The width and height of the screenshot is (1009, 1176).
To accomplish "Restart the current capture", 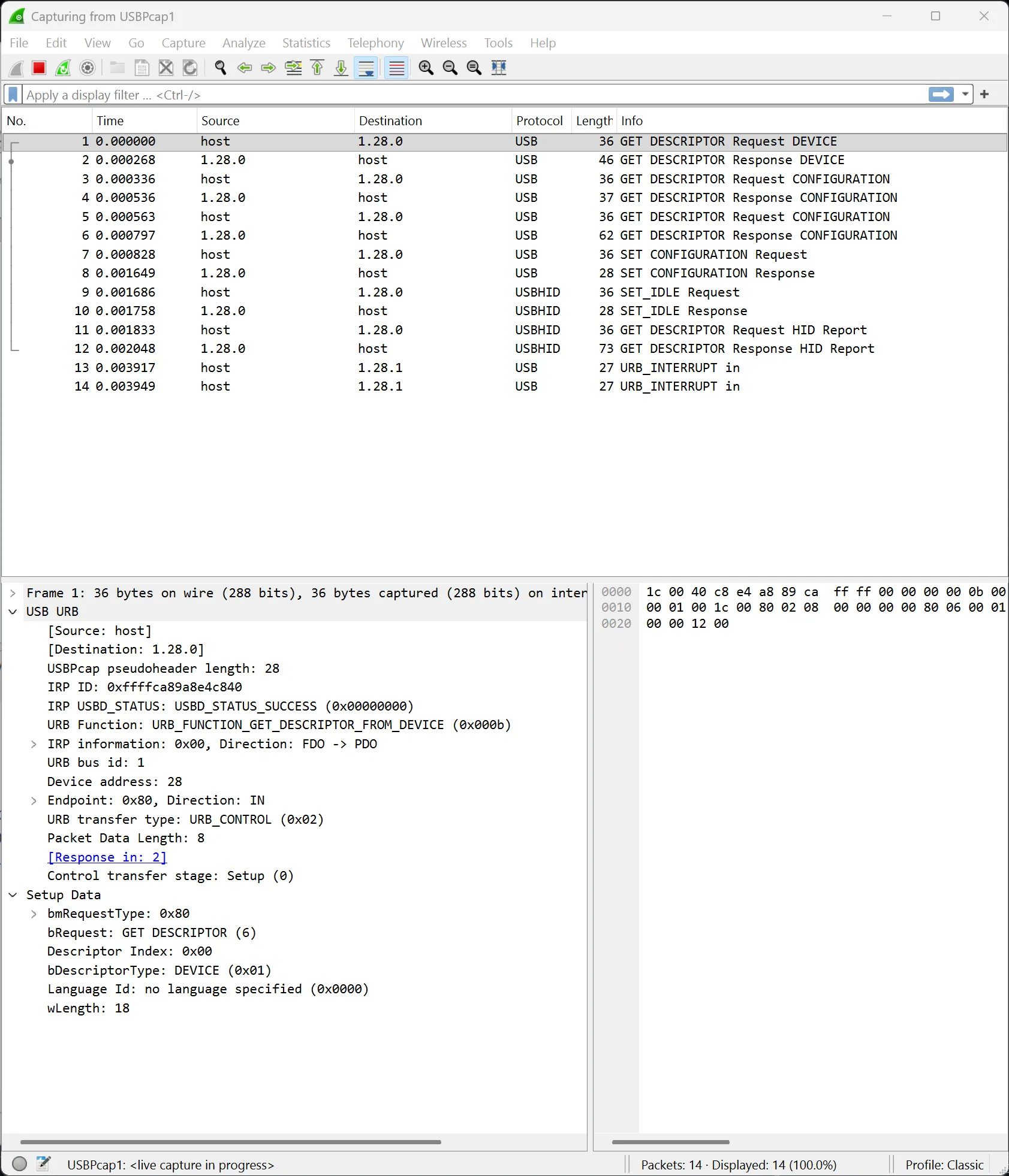I will point(63,68).
